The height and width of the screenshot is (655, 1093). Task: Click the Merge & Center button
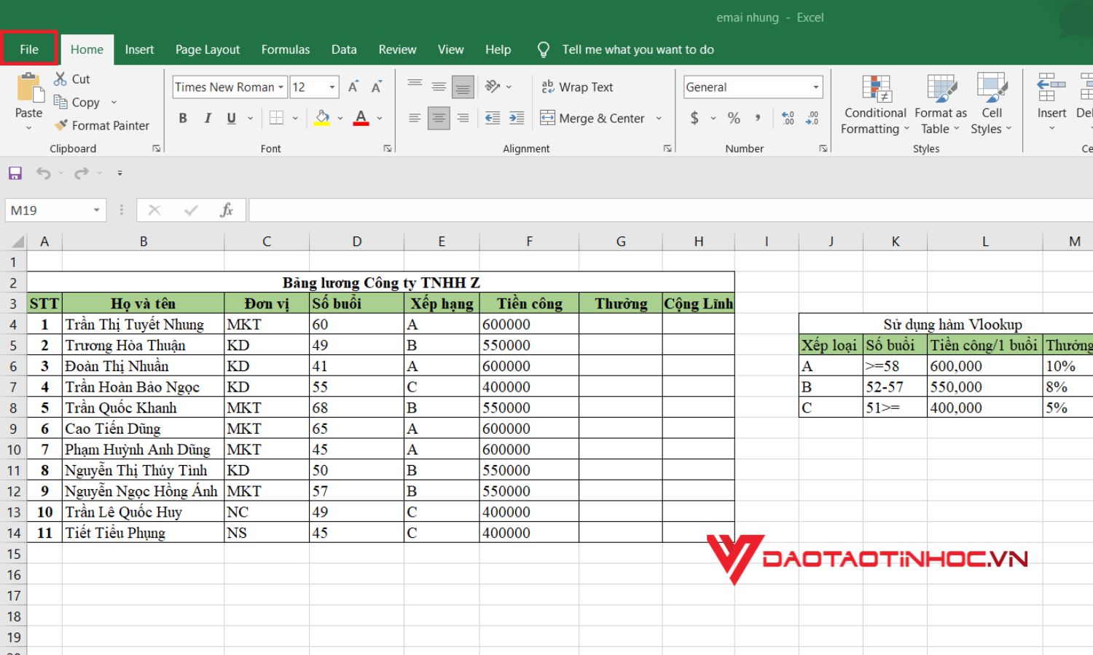coord(592,118)
